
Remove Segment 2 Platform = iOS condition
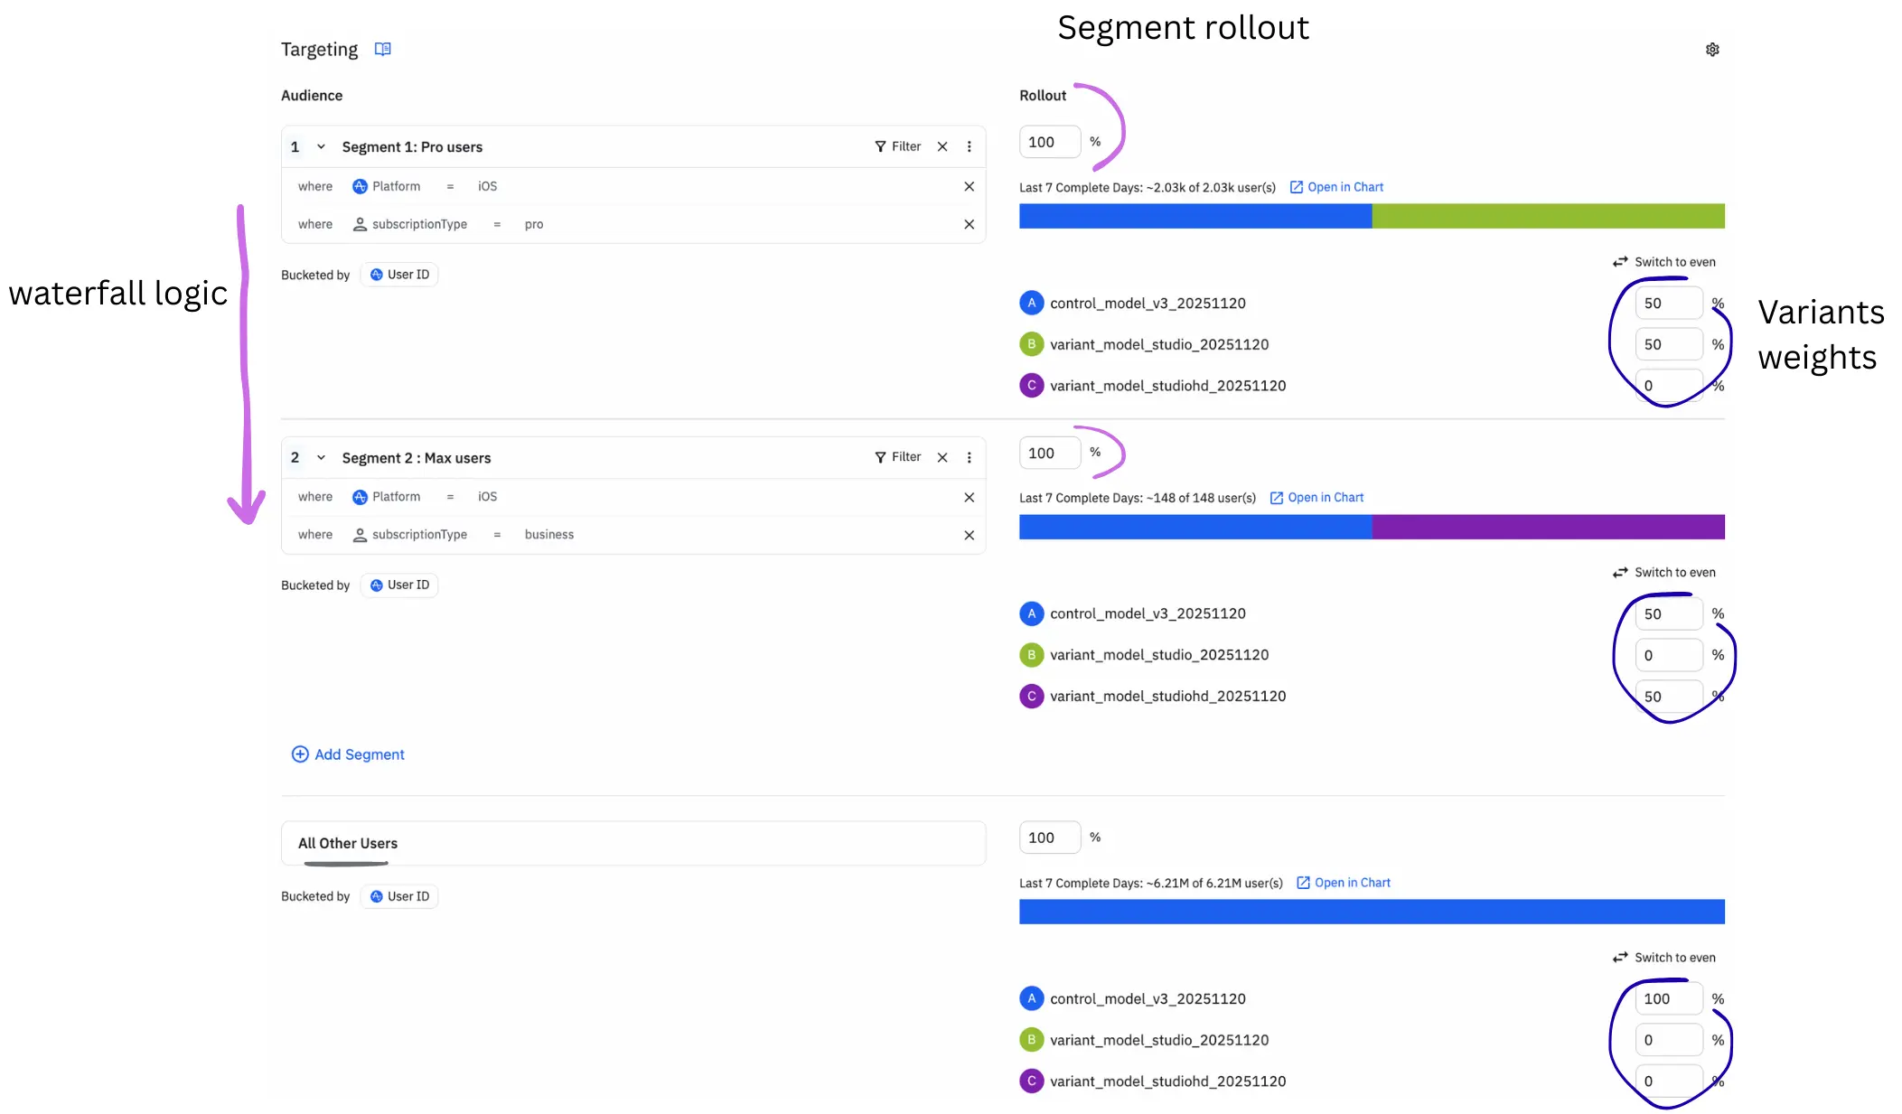969,497
